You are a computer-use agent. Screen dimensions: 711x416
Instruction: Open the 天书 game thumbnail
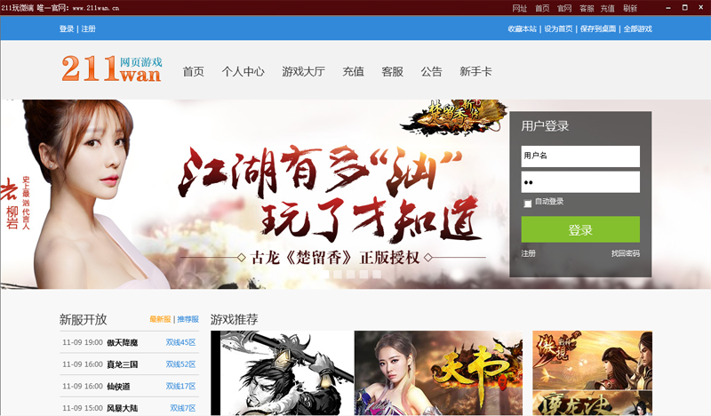point(442,373)
